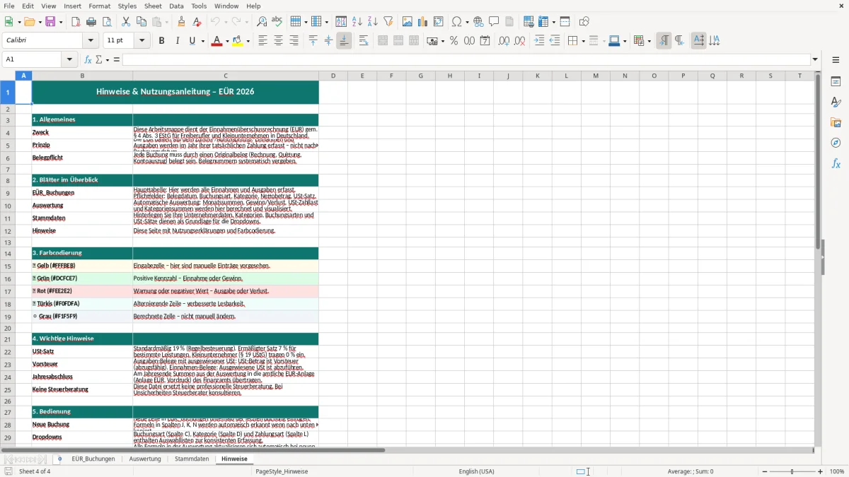The image size is (849, 477).
Task: Open the Calibri font name dropdown
Action: (92, 41)
